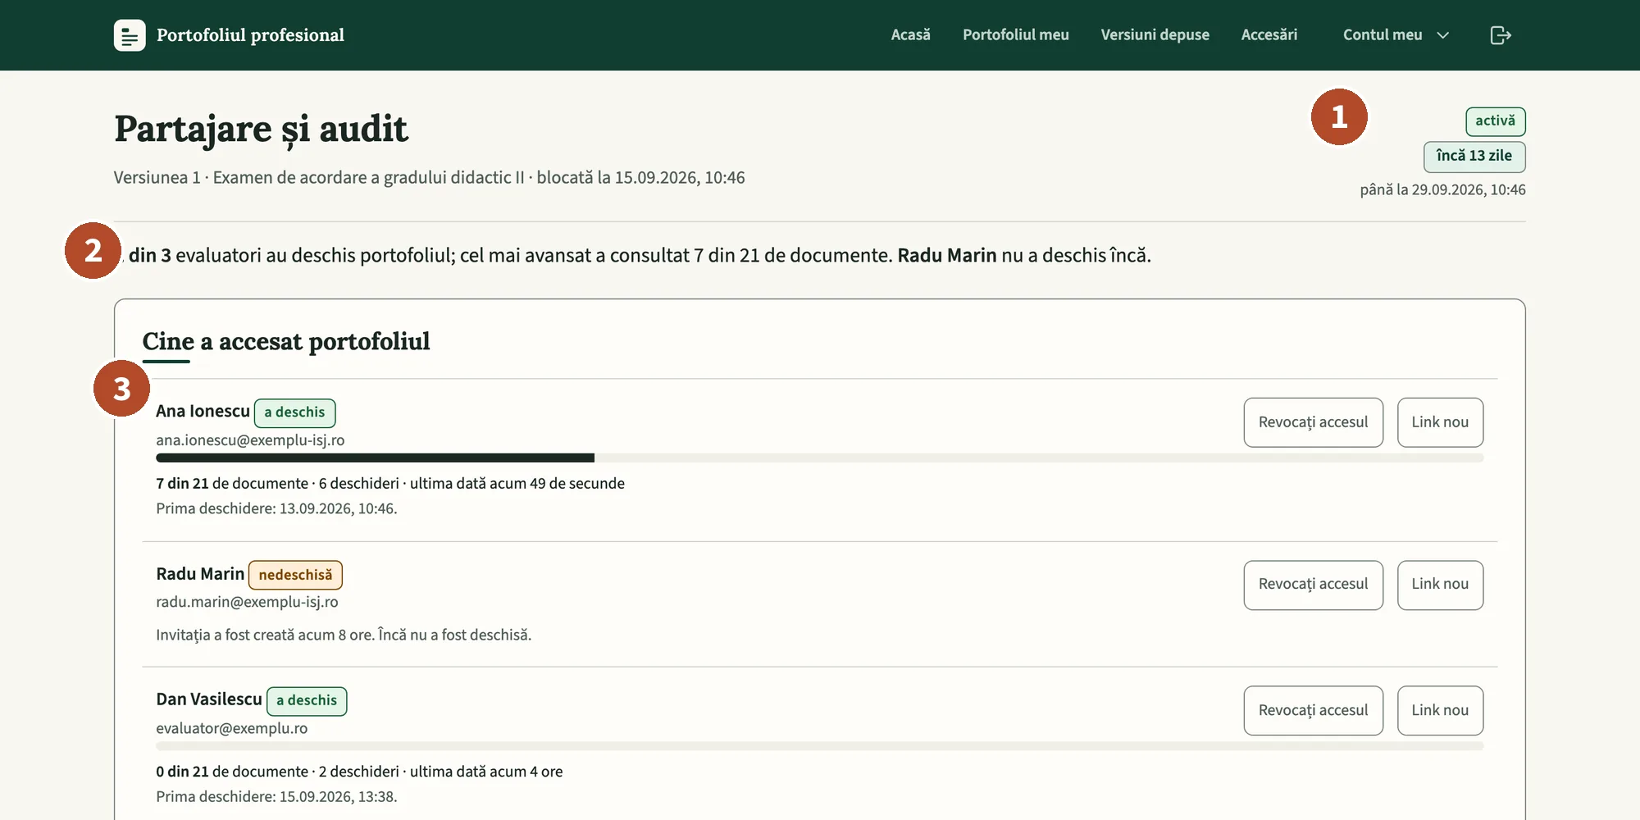Click the 'până la 29.09.2026, 10:46' expiry text
The image size is (1640, 820).
(1442, 190)
